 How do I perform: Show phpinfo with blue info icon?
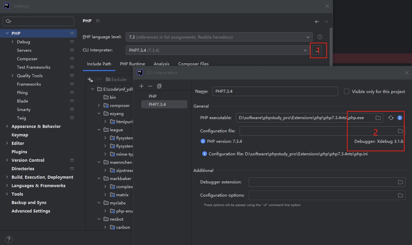pyautogui.click(x=400, y=118)
